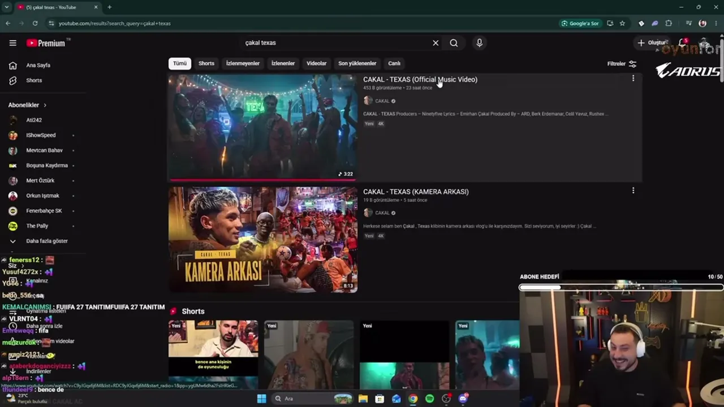
Task: Start voice search with microphone icon
Action: click(x=479, y=43)
